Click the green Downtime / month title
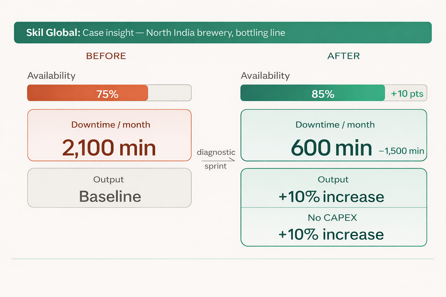Screen dimensions: 446x297 pyautogui.click(x=335, y=125)
